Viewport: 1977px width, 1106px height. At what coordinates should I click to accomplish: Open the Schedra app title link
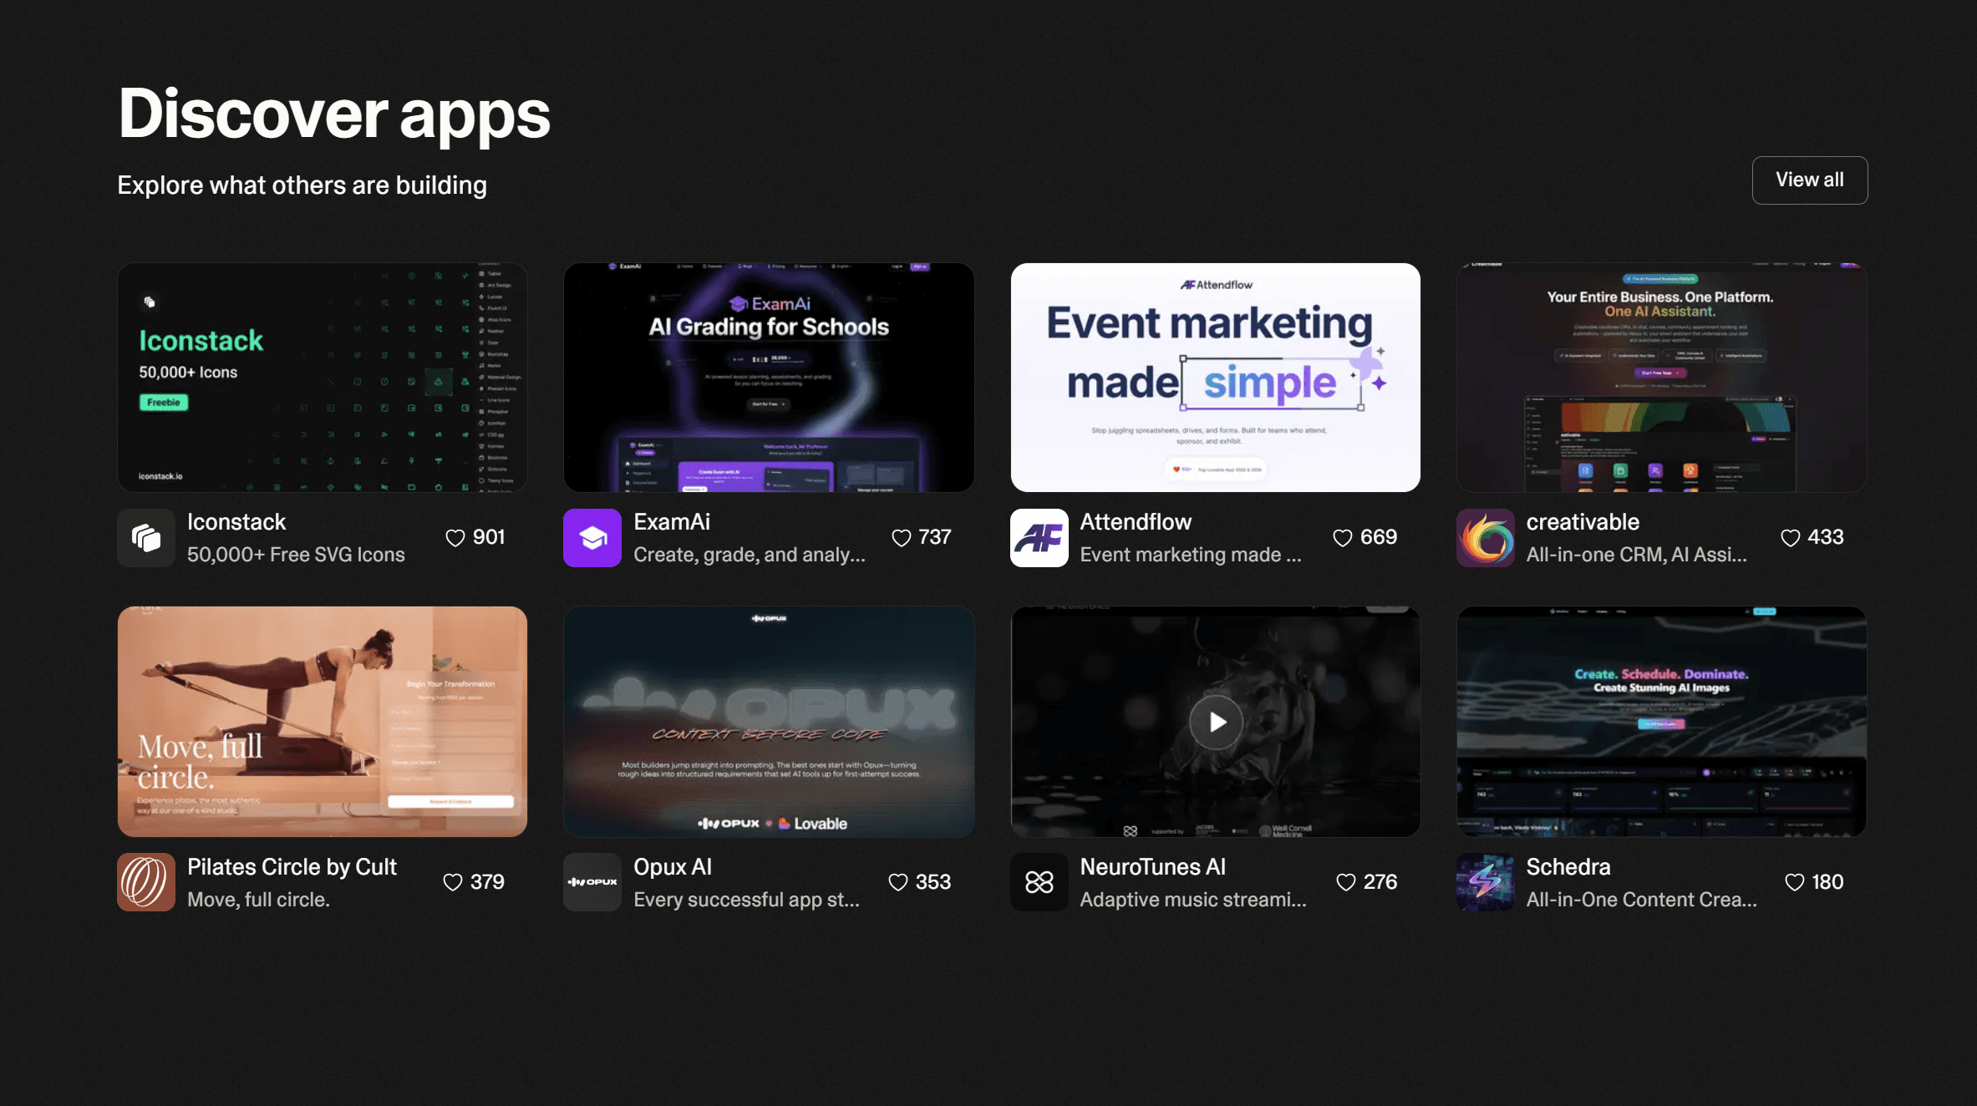[x=1568, y=867]
